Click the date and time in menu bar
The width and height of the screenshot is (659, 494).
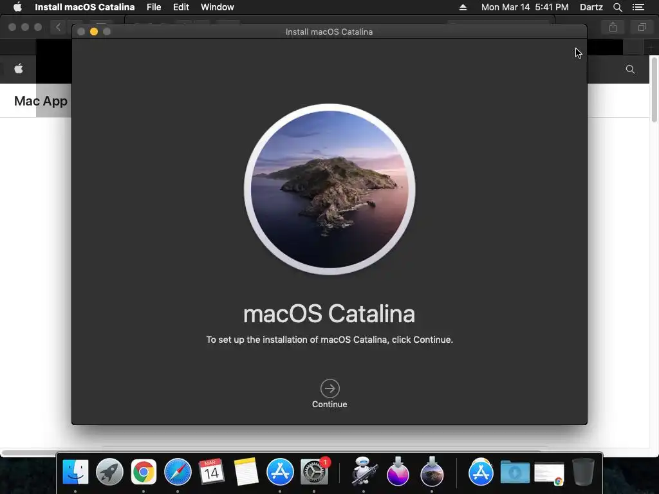tap(524, 7)
